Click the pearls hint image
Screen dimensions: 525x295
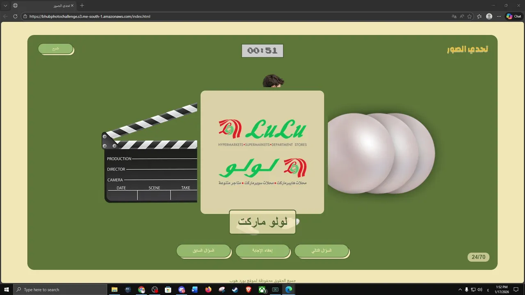(x=381, y=153)
